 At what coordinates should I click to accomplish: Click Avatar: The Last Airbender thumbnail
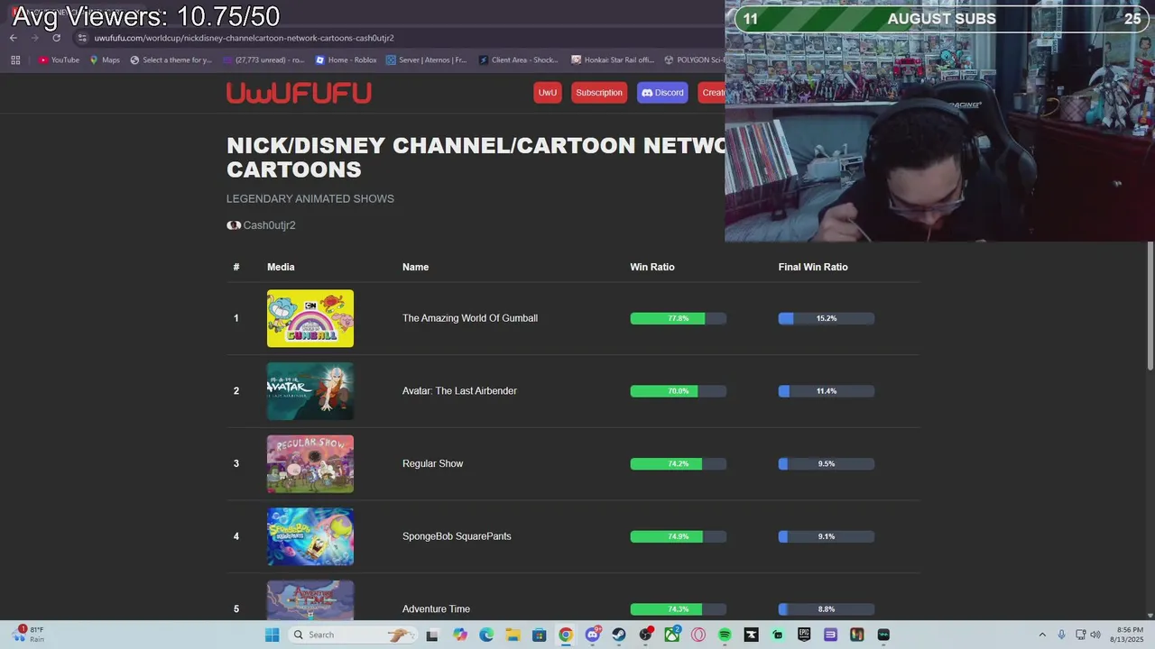[x=310, y=391]
